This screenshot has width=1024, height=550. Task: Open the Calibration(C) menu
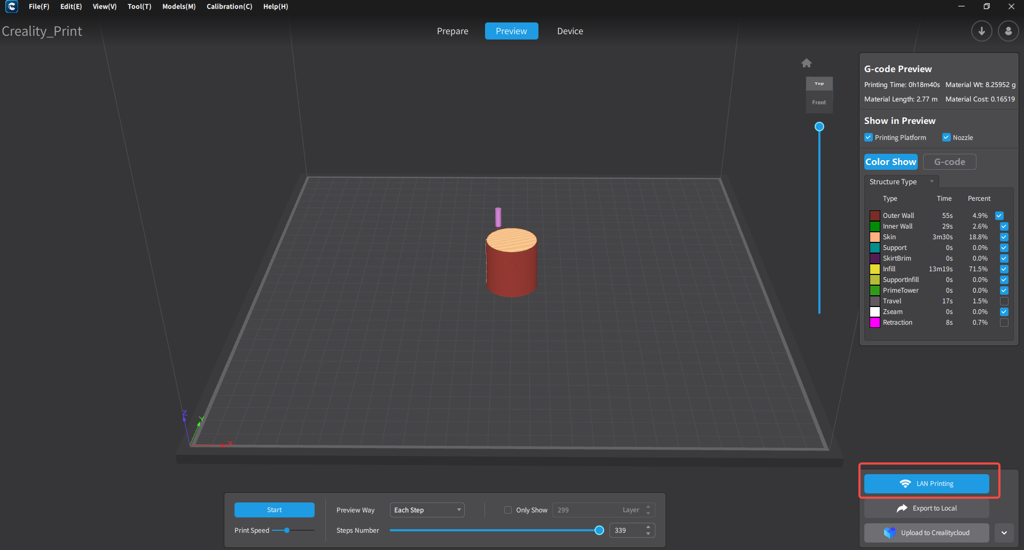coord(229,6)
